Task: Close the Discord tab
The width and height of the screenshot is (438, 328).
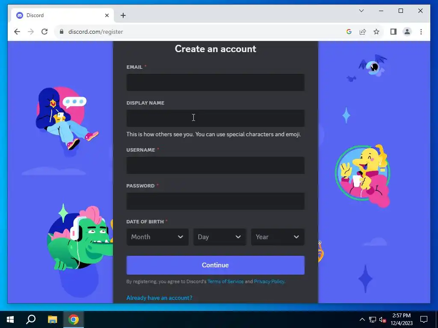Action: pos(107,15)
